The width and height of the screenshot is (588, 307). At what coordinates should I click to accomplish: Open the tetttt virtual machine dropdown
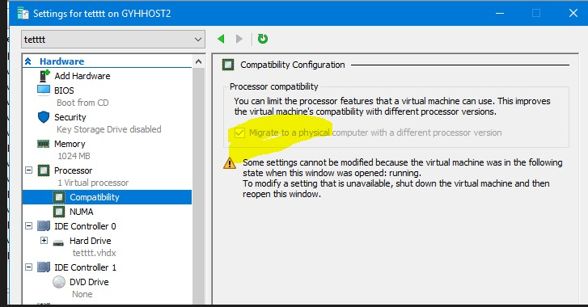(x=113, y=40)
